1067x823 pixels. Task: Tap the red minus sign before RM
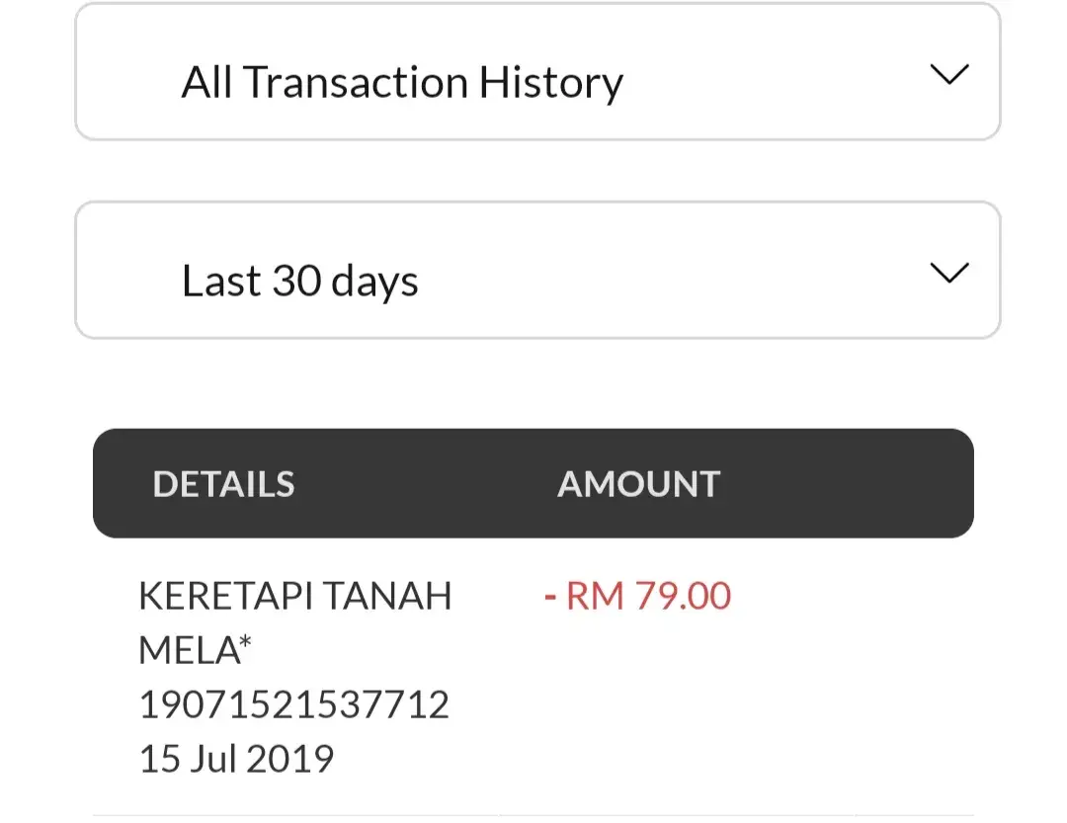click(x=550, y=597)
